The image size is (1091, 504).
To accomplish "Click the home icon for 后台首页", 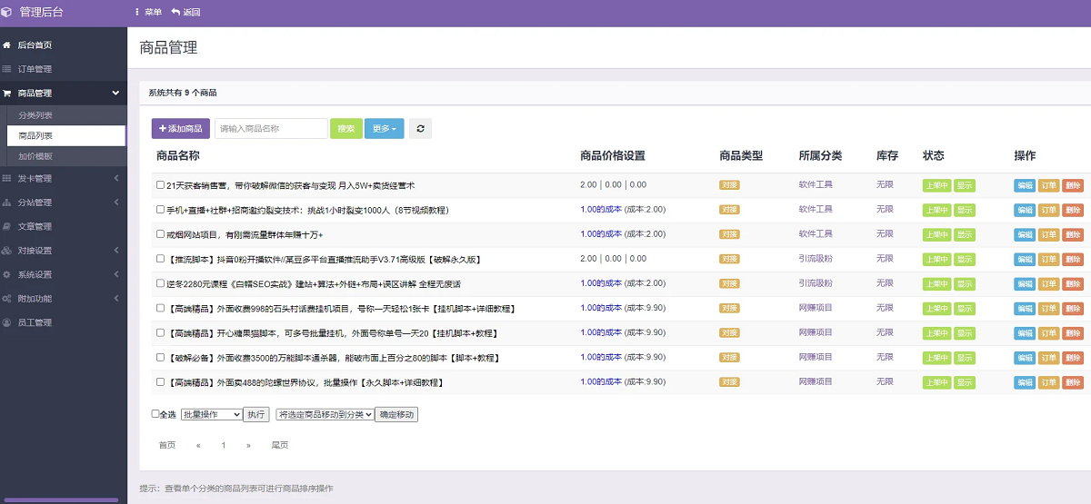I will [7, 45].
